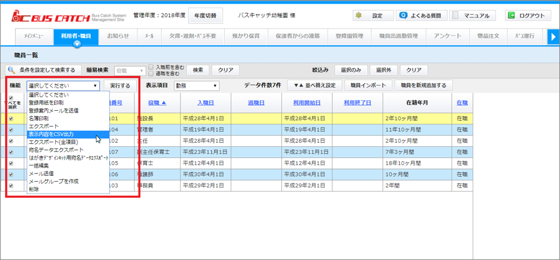The width and height of the screenshot is (560, 260).
Task: Click 条件を設定して検索する button
Action: 44,70
